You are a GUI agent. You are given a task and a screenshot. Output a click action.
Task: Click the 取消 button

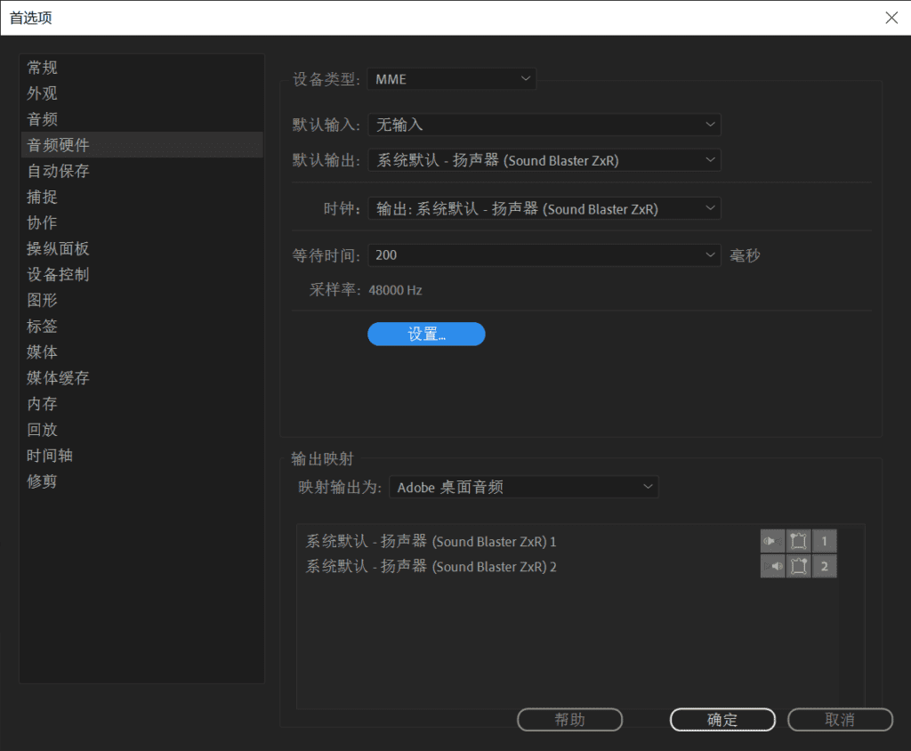840,720
